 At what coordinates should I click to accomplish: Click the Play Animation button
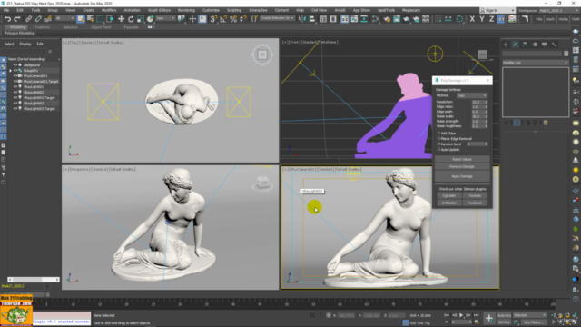(x=461, y=315)
